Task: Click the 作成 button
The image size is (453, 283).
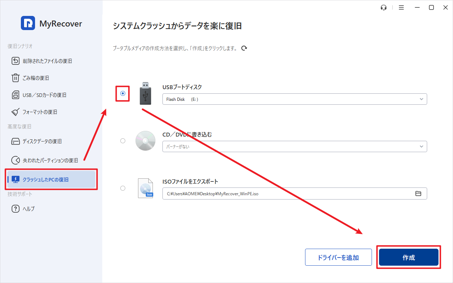Action: 409,257
